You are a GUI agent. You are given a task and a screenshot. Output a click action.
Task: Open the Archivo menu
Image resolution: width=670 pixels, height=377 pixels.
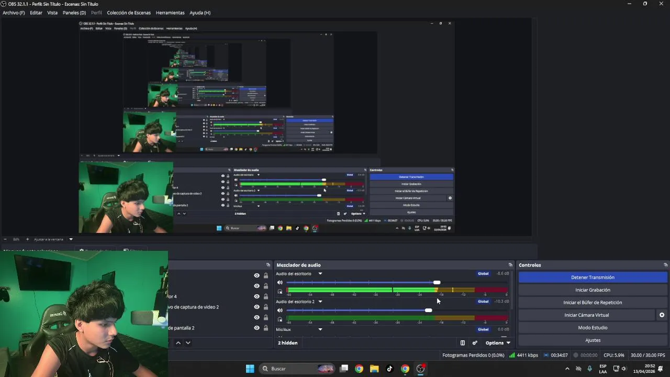(14, 13)
